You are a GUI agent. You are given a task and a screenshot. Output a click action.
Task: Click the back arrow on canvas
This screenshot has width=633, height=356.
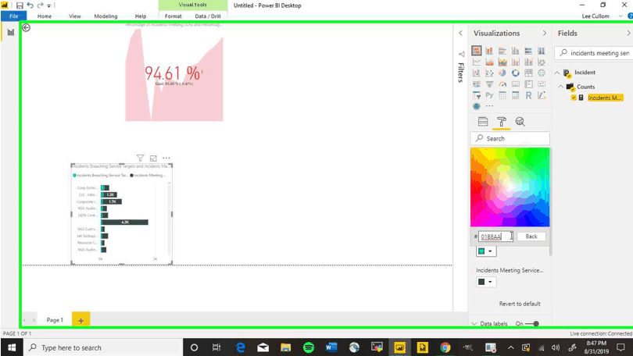pos(26,27)
